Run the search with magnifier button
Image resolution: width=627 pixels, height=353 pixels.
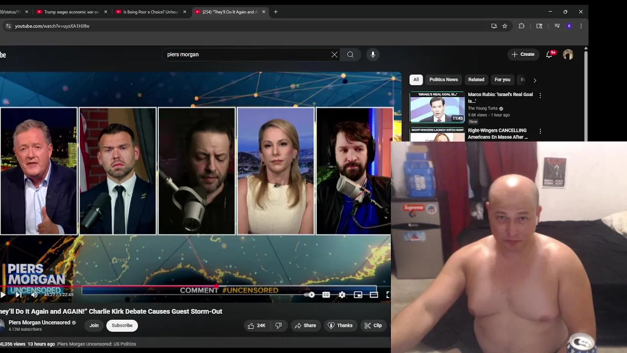(x=350, y=54)
